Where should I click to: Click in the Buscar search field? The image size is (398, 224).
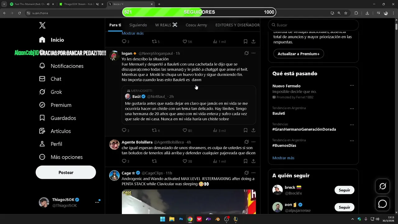(313, 25)
